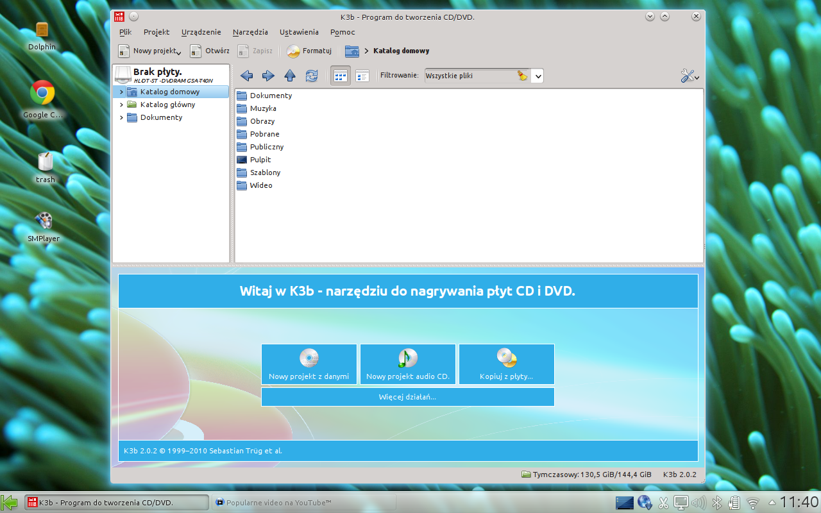Click the green start menu arrow in panel
Screen dimensions: 821x513
[x=10, y=502]
